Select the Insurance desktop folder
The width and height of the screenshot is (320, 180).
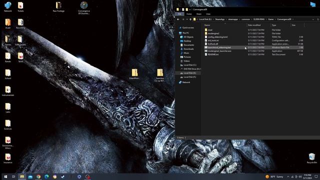pos(8,158)
